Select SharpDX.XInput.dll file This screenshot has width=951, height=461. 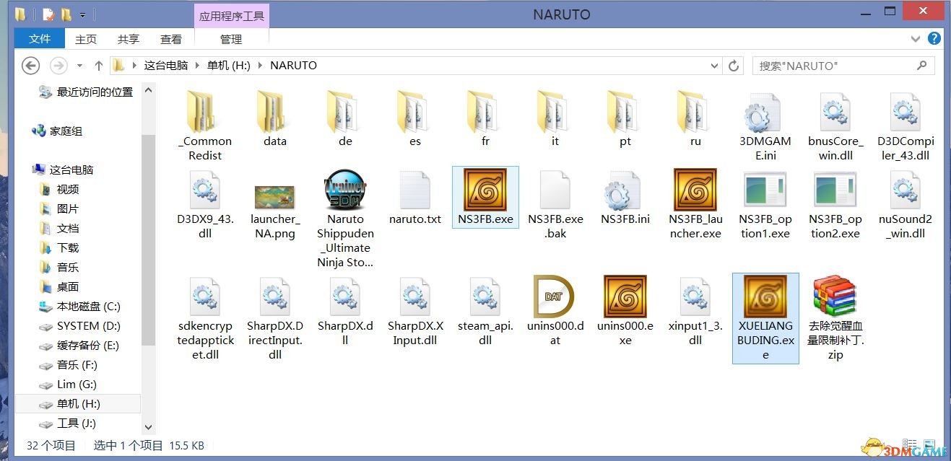[x=415, y=311]
